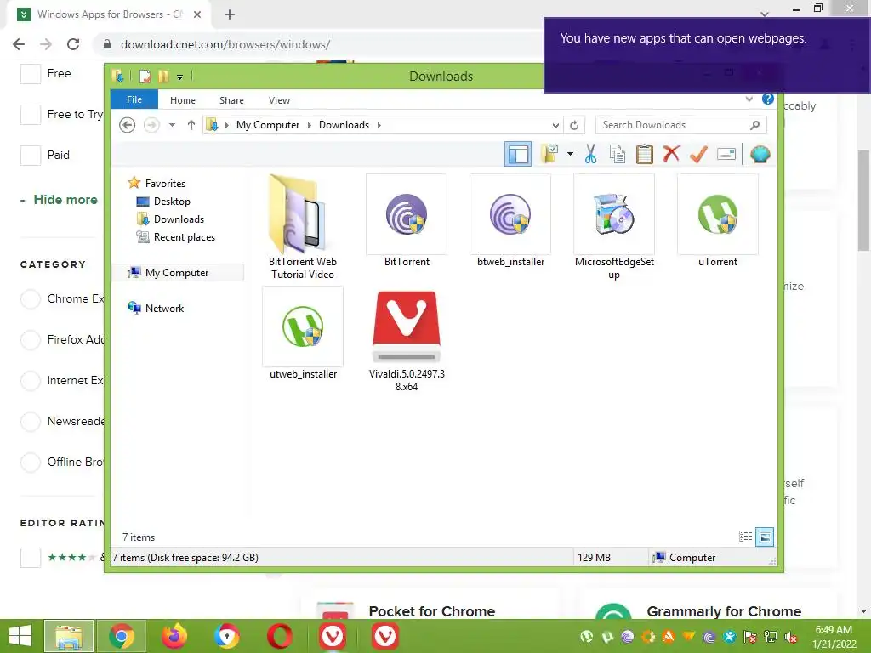This screenshot has height=653, width=871.
Task: Select the uTorrent installer file
Action: tap(718, 222)
